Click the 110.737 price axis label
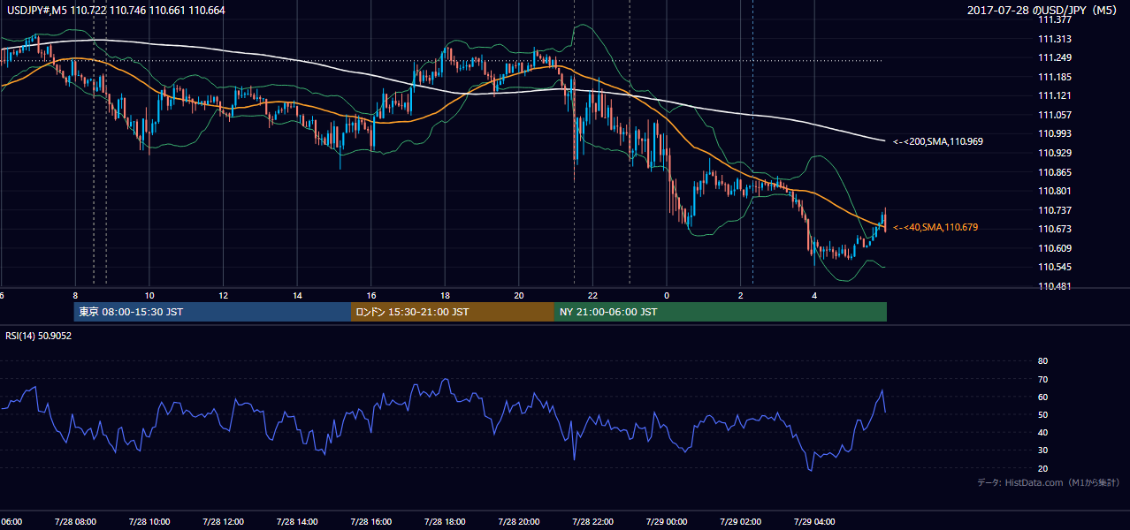The width and height of the screenshot is (1130, 530). (1055, 210)
